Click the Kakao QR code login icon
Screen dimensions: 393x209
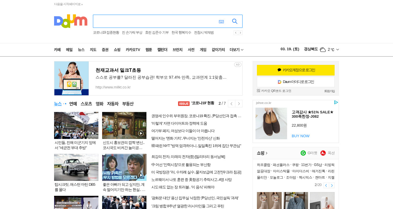pyautogui.click(x=258, y=91)
